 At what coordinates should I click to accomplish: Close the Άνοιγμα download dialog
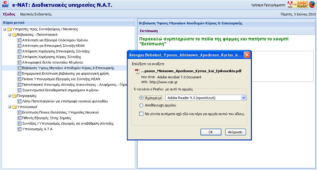[x=247, y=55]
